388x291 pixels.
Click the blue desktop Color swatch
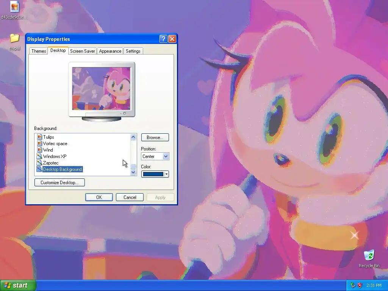pos(153,174)
